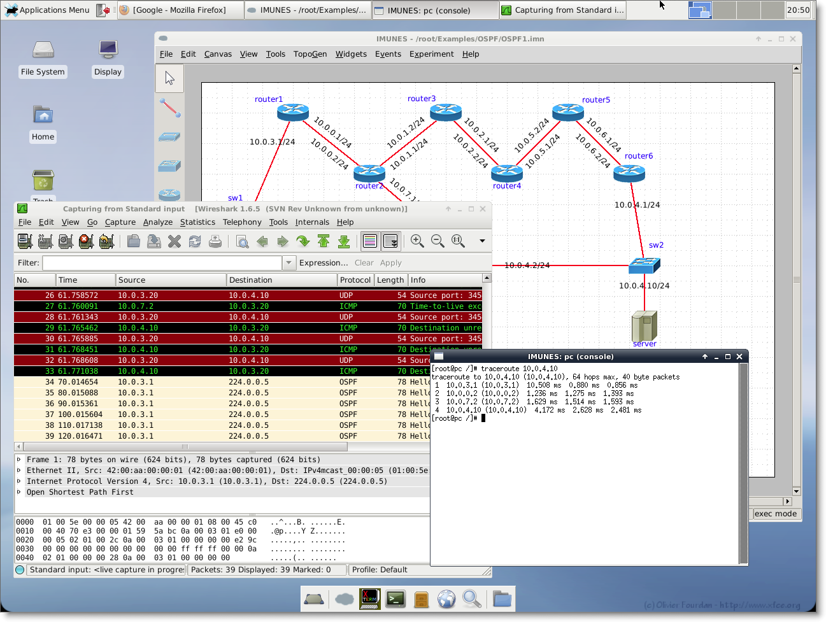Zoom in Wireshark packet text
Screen dimensions: 826x622
pos(417,241)
